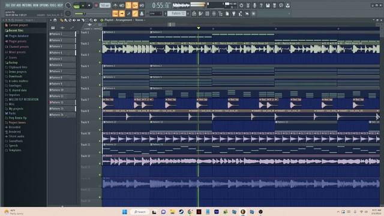Open the ADD menu
This screenshot has width=384, height=216.
click(x=19, y=5)
